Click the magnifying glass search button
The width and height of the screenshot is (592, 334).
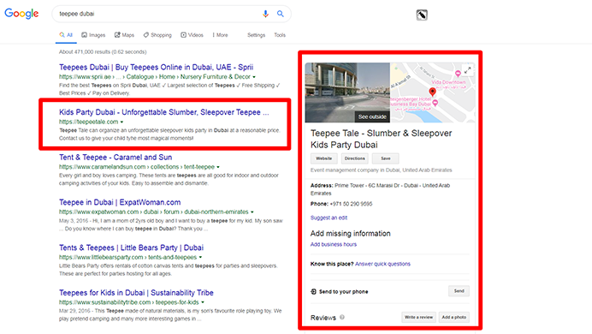pyautogui.click(x=281, y=14)
